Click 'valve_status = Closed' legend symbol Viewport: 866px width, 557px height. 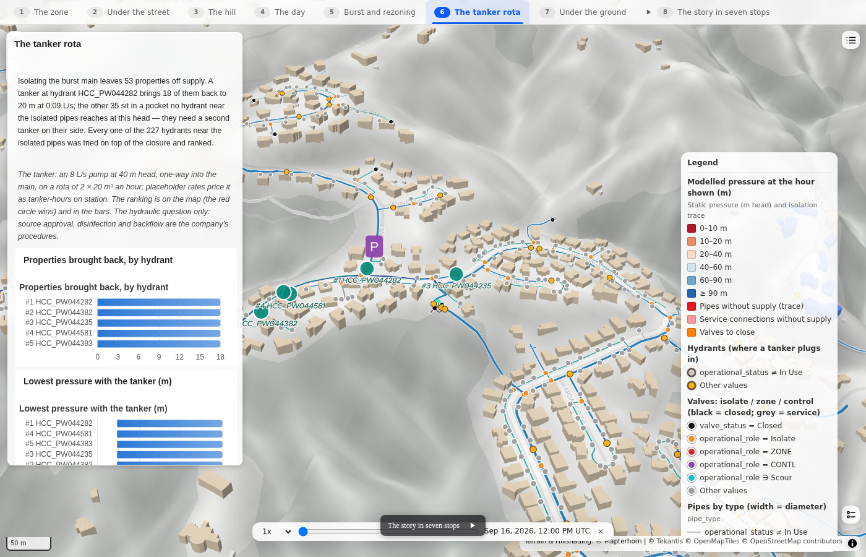click(x=692, y=426)
